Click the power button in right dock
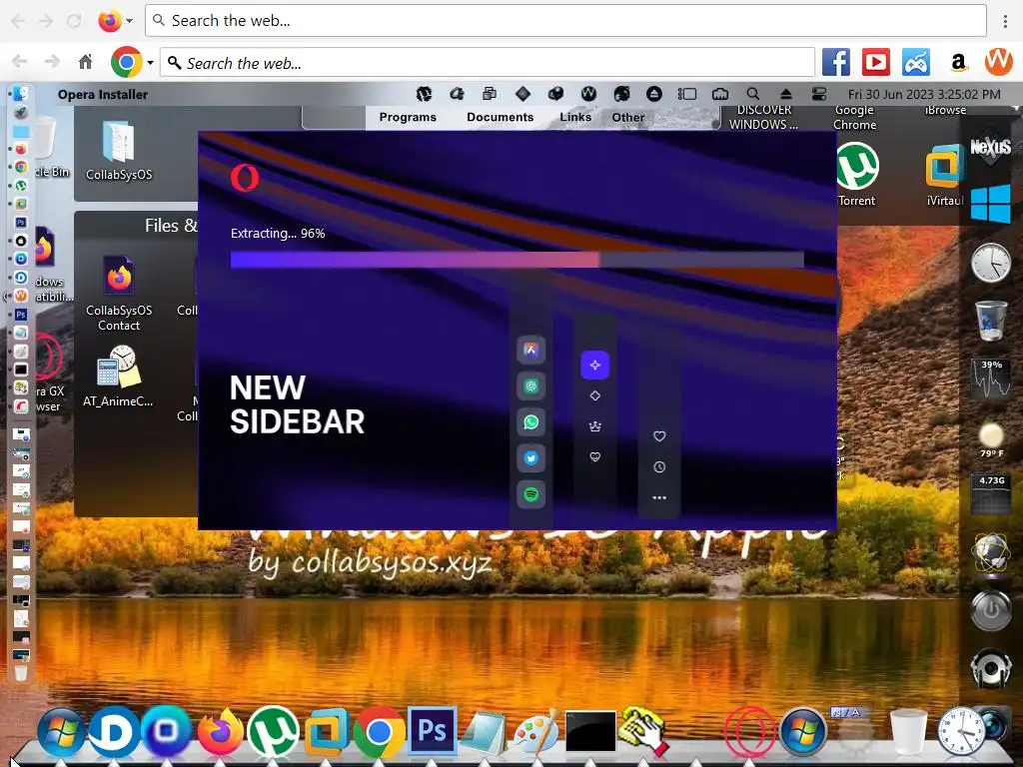 coord(990,610)
